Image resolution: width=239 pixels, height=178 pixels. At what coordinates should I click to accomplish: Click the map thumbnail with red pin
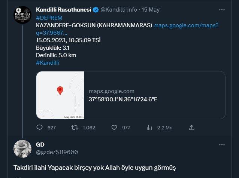click(60, 95)
